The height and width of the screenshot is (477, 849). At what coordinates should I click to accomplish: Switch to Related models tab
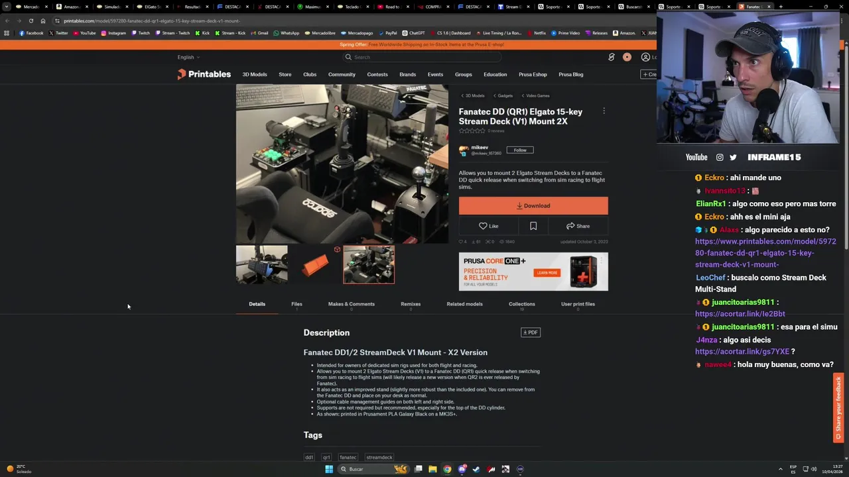pos(464,304)
